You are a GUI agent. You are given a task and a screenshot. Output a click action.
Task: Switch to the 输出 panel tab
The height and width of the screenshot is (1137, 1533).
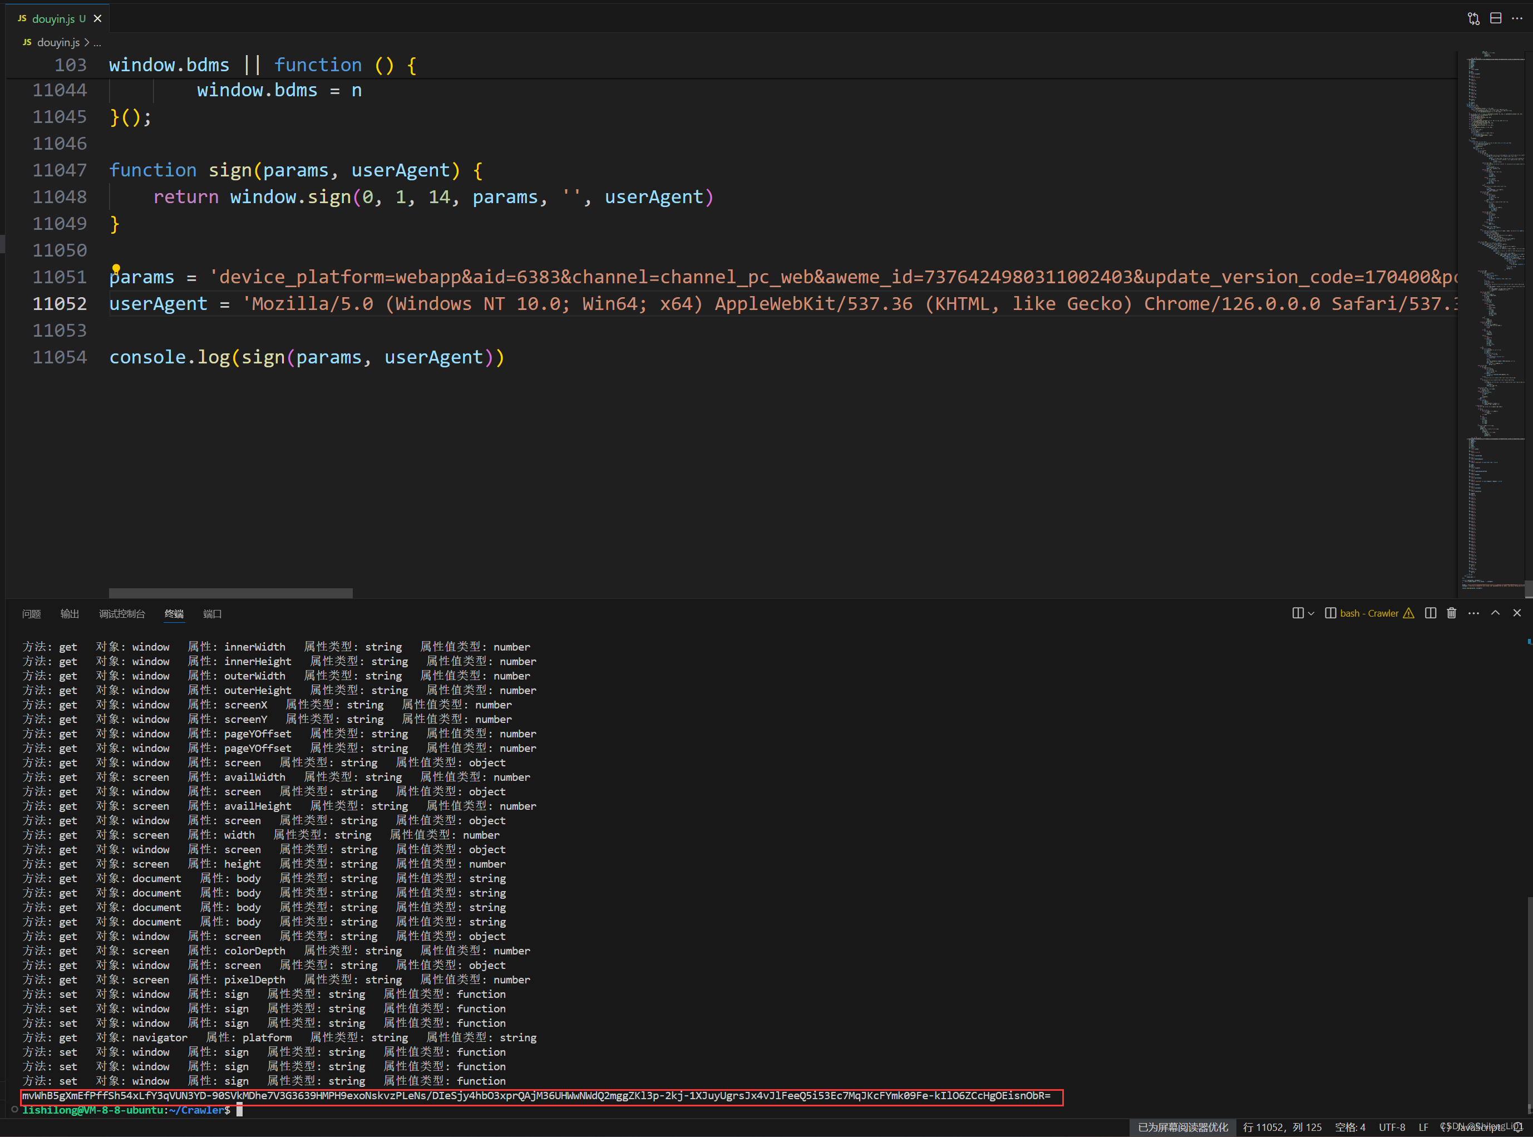(70, 614)
